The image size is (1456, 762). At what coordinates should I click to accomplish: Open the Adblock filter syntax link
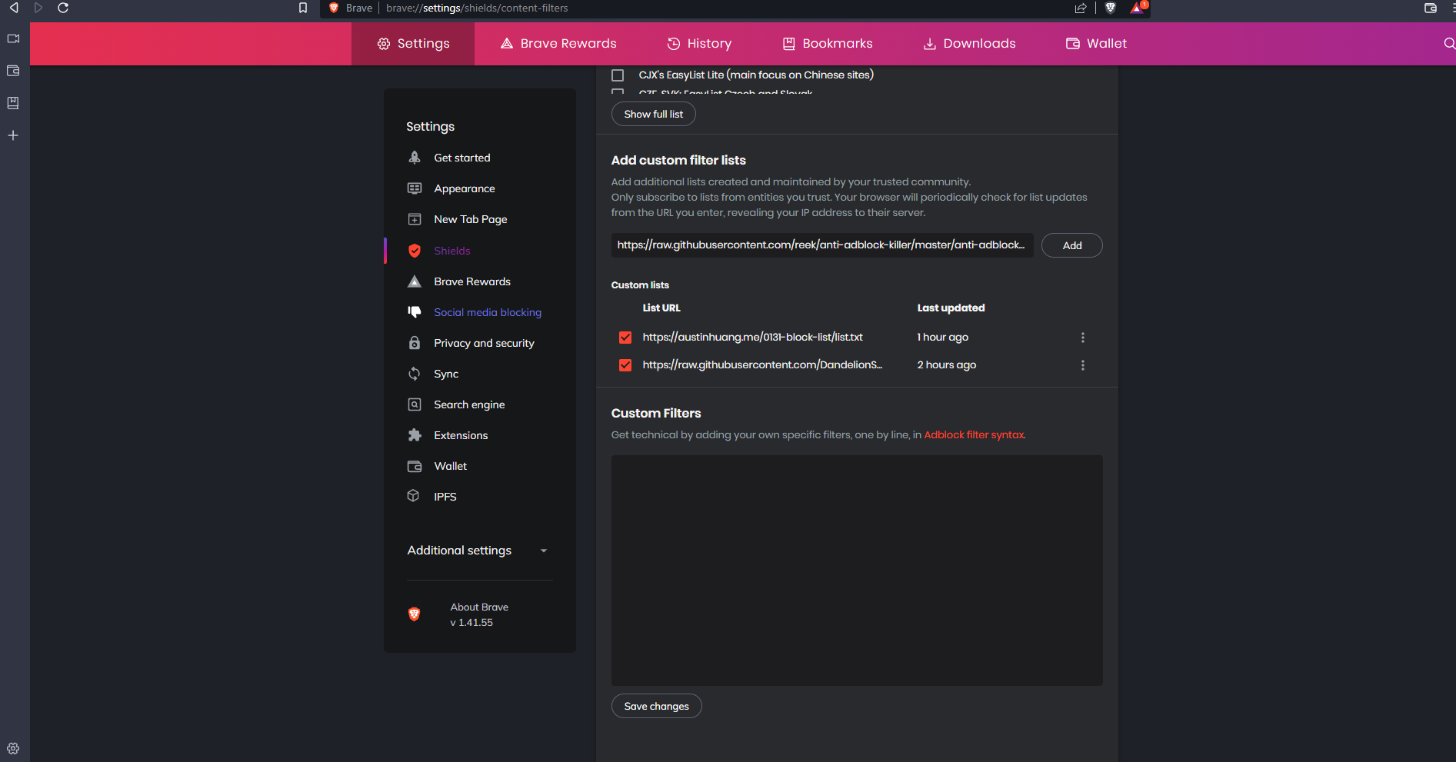(x=973, y=434)
